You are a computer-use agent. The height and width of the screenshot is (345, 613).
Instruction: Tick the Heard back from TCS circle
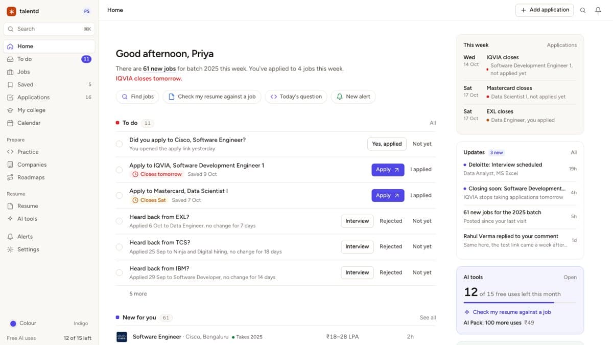(x=119, y=247)
